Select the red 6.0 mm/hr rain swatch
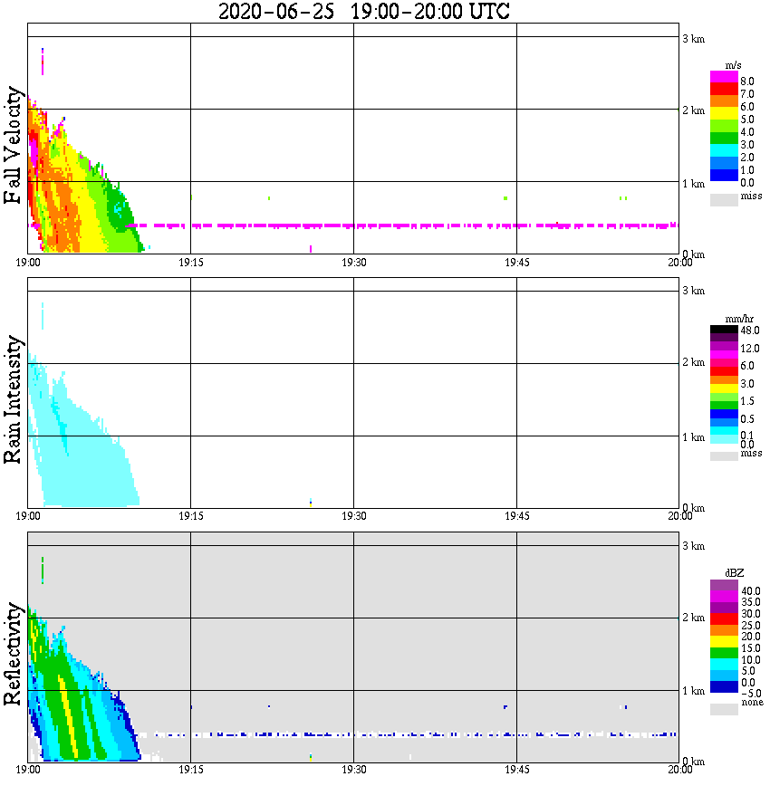This screenshot has width=770, height=786. (x=724, y=371)
